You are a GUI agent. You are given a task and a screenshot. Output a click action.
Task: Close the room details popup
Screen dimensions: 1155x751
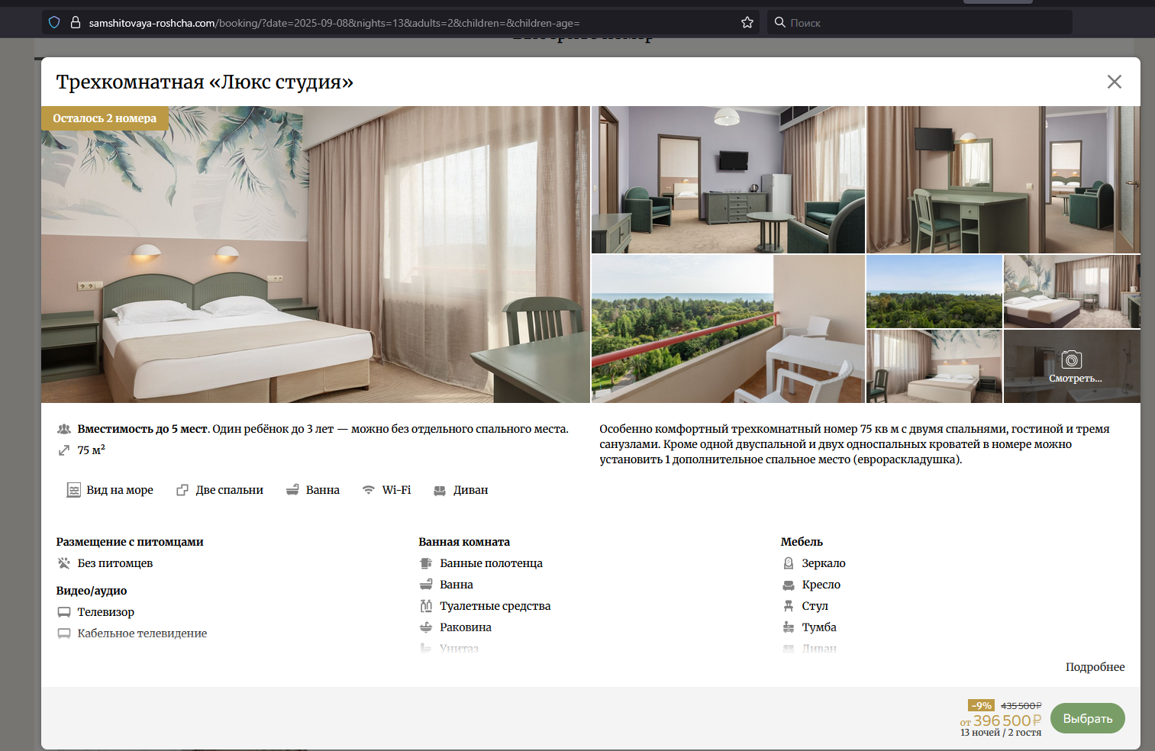pyautogui.click(x=1114, y=82)
